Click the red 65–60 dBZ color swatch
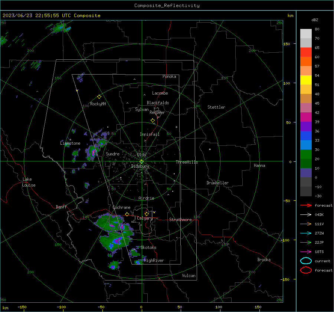Image resolution: width=334 pixels, height=312 pixels. (306, 52)
